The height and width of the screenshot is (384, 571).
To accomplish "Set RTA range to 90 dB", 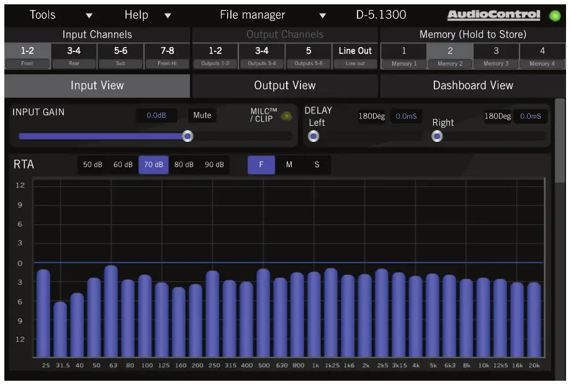I will 213,164.
